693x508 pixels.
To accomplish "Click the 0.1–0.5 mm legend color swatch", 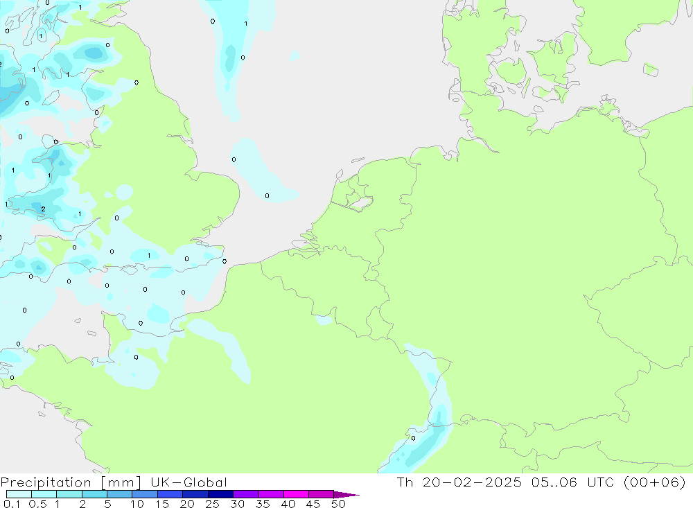I will coord(19,494).
